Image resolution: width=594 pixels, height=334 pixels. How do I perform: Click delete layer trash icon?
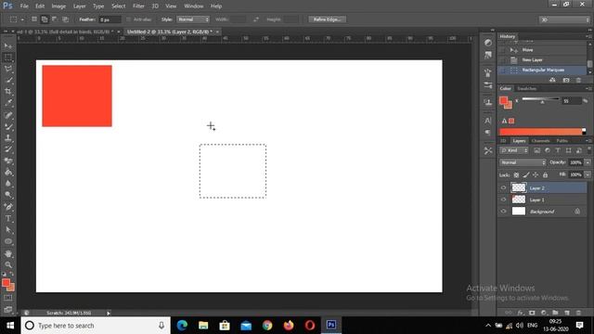click(x=578, y=313)
